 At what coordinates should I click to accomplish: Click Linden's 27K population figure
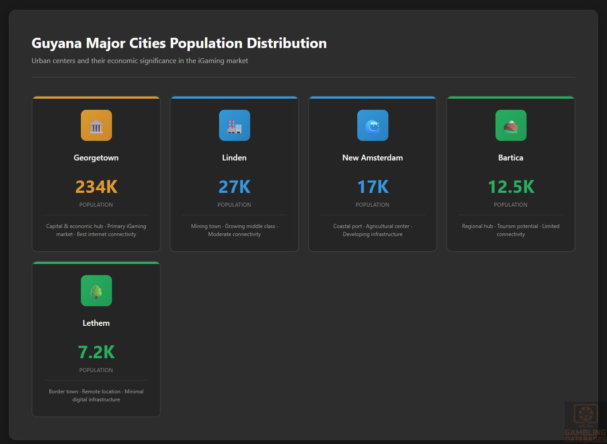coord(235,187)
